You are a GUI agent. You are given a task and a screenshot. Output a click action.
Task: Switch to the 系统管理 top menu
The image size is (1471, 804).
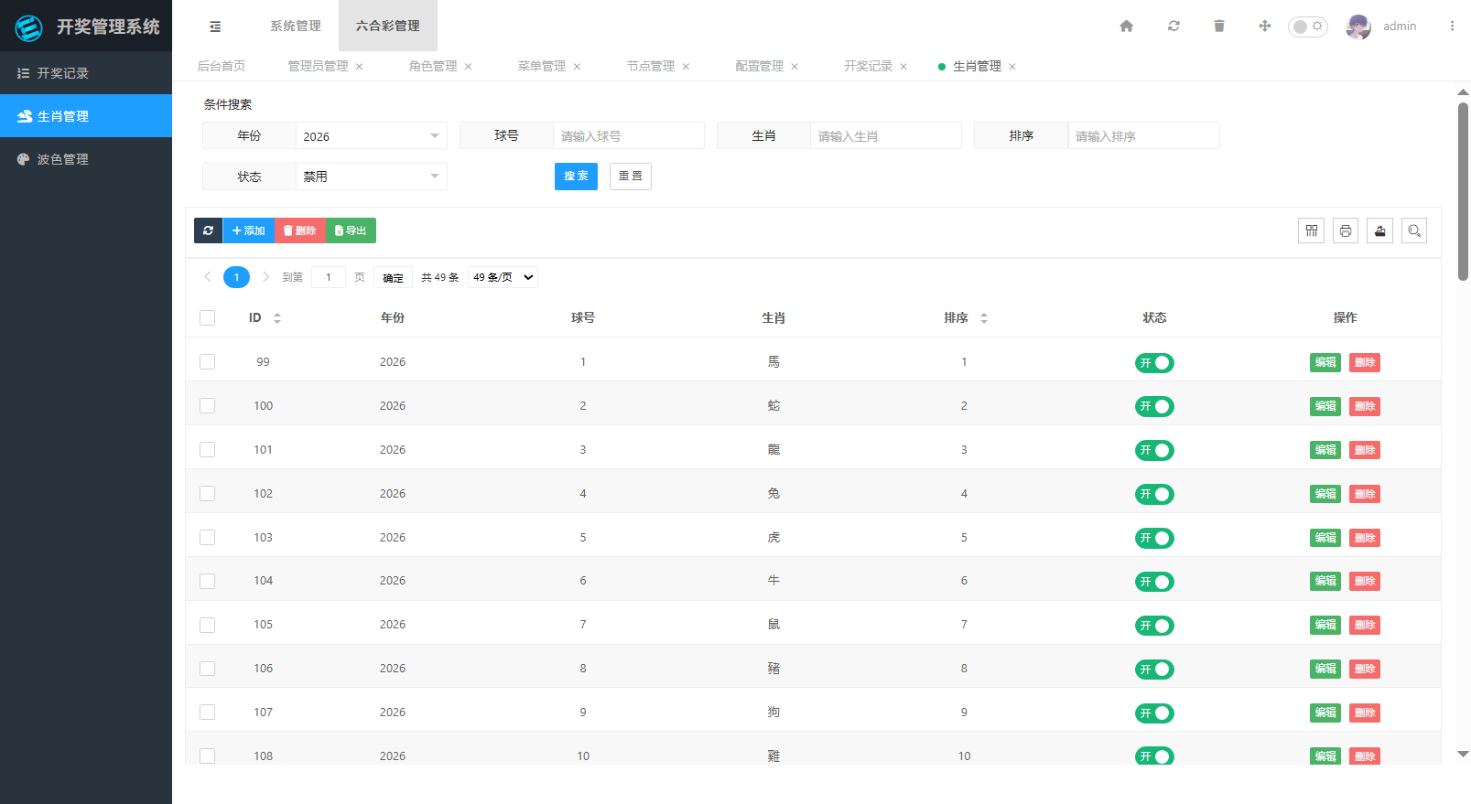[296, 26]
